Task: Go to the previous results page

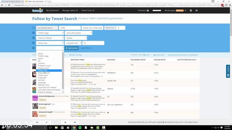Action: (x=46, y=122)
